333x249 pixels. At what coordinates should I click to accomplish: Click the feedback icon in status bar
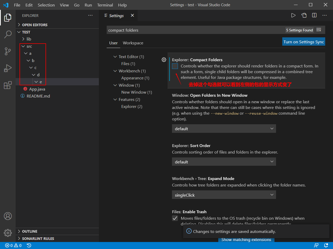click(x=316, y=245)
